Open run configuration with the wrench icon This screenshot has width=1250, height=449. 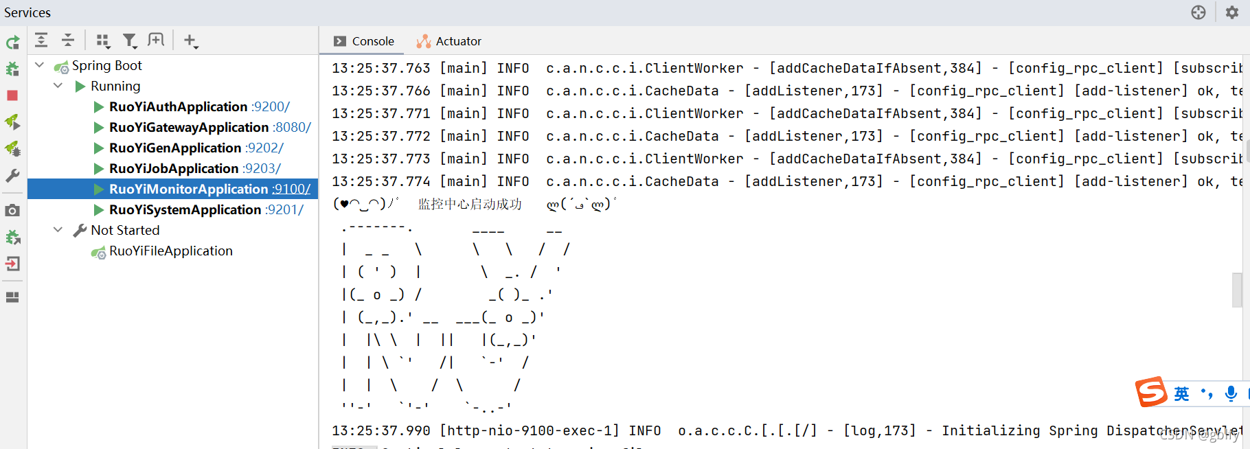coord(12,176)
